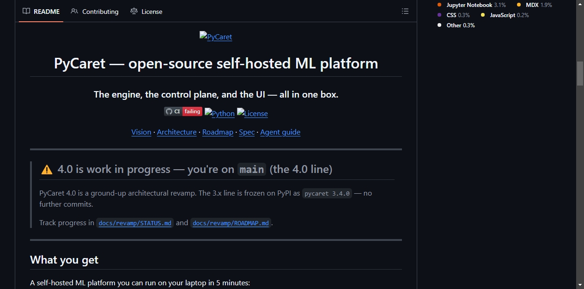
Task: Open the Contributing tab
Action: coord(95,12)
